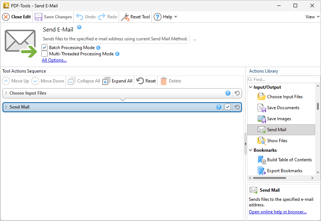The width and height of the screenshot is (321, 221).
Task: Open help for Send Mail action
Action: [x=219, y=107]
